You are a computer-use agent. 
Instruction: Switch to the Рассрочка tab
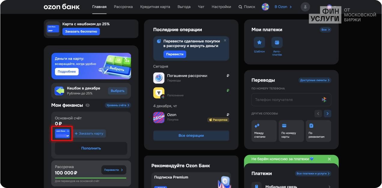123,7
